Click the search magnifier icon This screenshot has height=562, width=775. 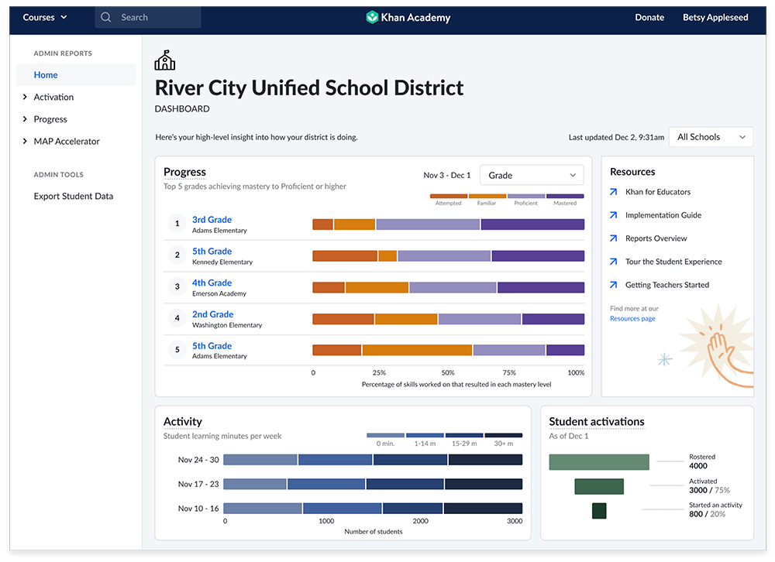click(x=106, y=18)
